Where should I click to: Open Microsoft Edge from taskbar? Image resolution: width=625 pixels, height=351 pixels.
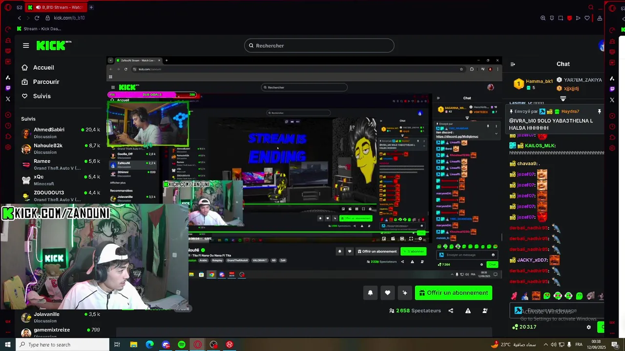click(150, 345)
